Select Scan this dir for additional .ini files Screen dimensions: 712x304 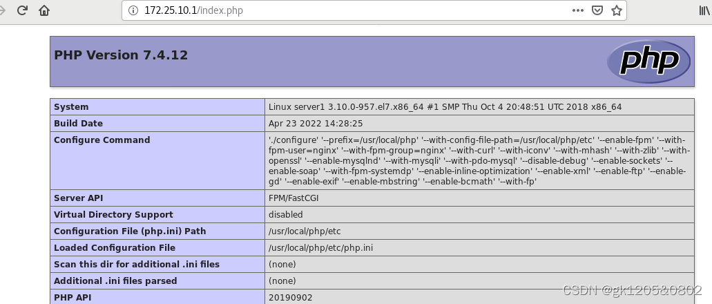(x=137, y=264)
